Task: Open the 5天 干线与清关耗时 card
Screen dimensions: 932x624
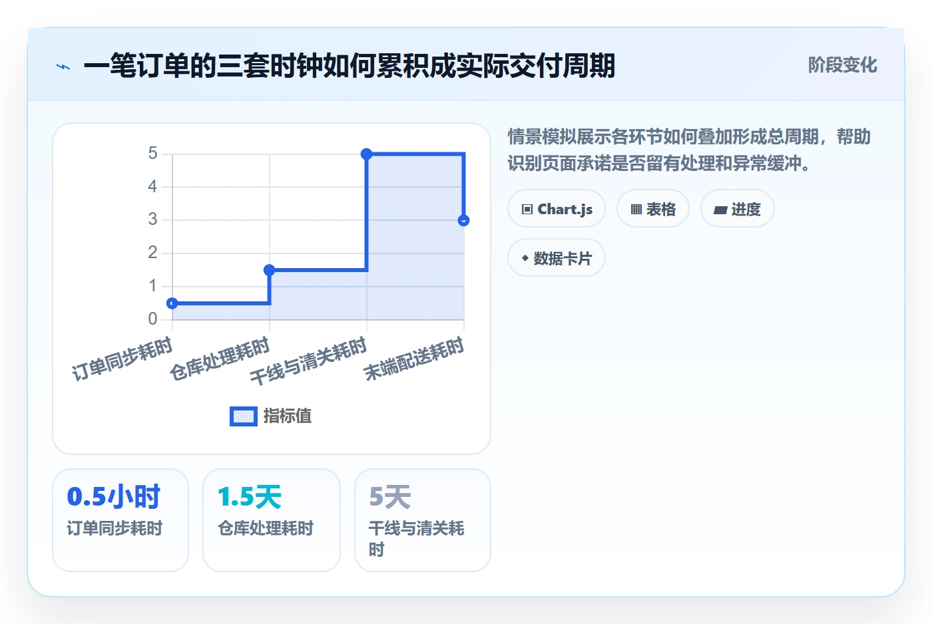Action: (423, 520)
